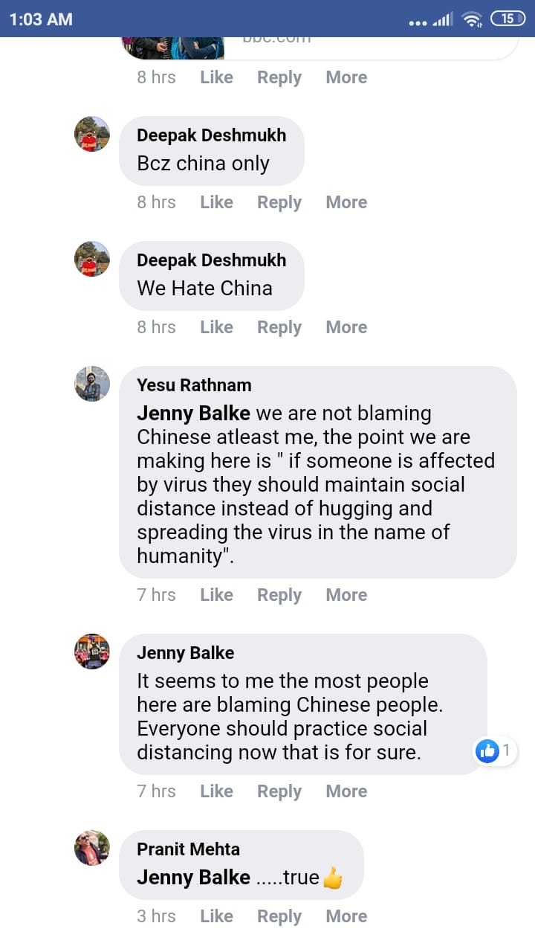Like Pranit Mehta's comment
The image size is (535, 952).
click(216, 916)
